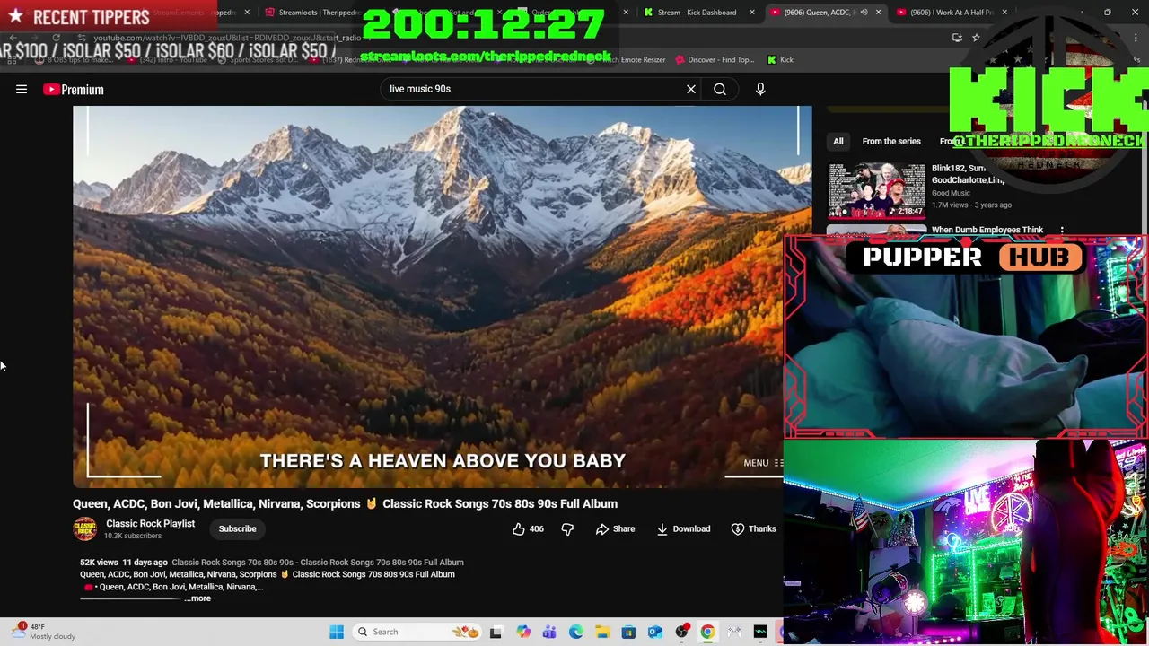Open 'Discover - Find Top...' bookmark
Viewport: 1149px width, 646px height.
714,60
